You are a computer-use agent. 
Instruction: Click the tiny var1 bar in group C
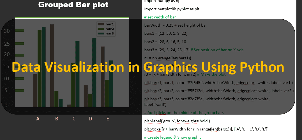point(69,106)
